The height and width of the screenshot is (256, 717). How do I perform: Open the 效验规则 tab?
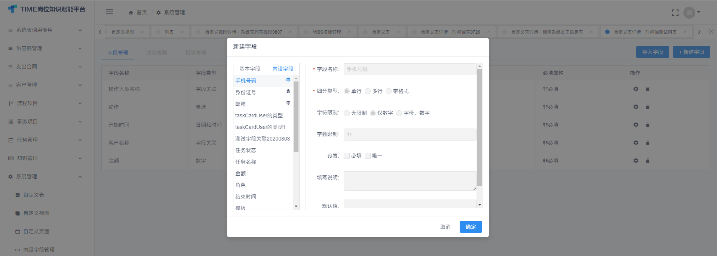pyautogui.click(x=157, y=53)
